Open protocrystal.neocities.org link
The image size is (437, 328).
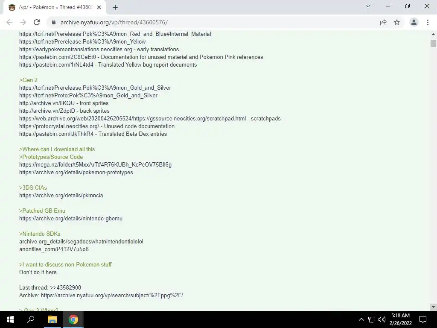click(x=59, y=126)
